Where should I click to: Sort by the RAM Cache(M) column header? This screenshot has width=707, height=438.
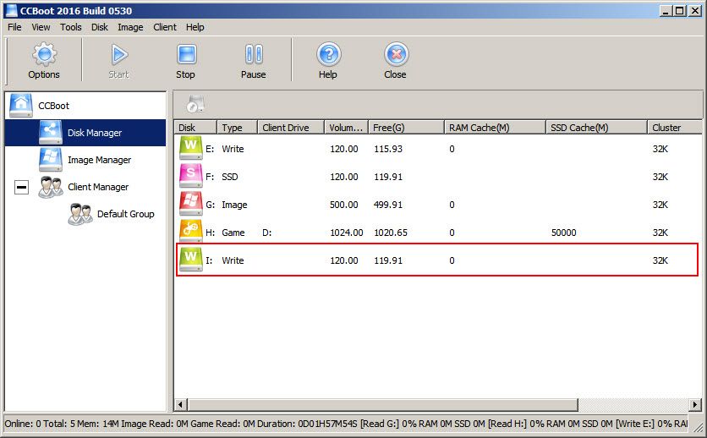pos(495,128)
